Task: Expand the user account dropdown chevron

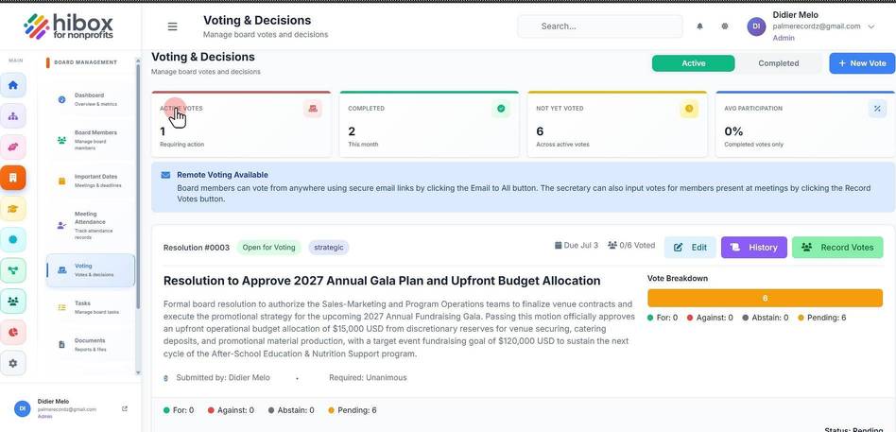Action: click(870, 26)
